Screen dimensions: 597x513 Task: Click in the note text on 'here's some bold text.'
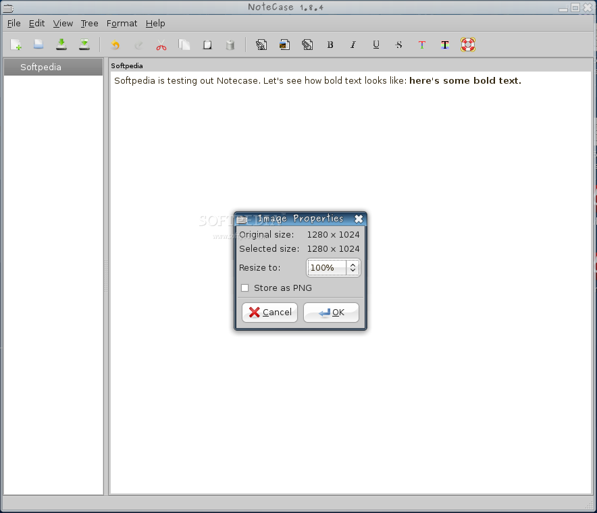tap(465, 81)
